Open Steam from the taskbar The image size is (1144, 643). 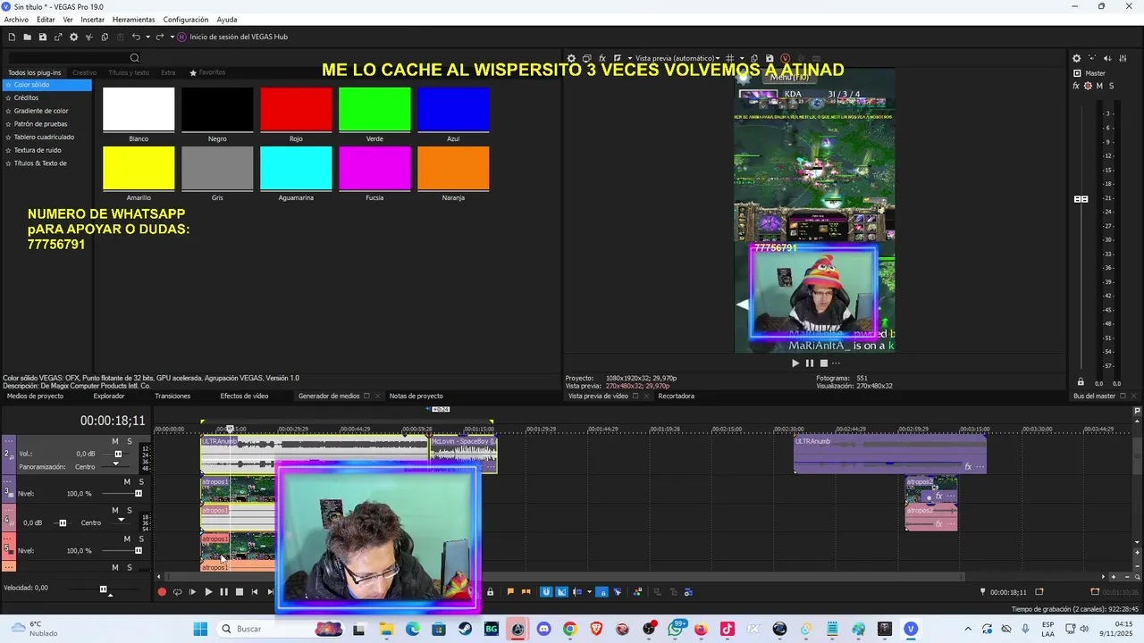click(465, 629)
